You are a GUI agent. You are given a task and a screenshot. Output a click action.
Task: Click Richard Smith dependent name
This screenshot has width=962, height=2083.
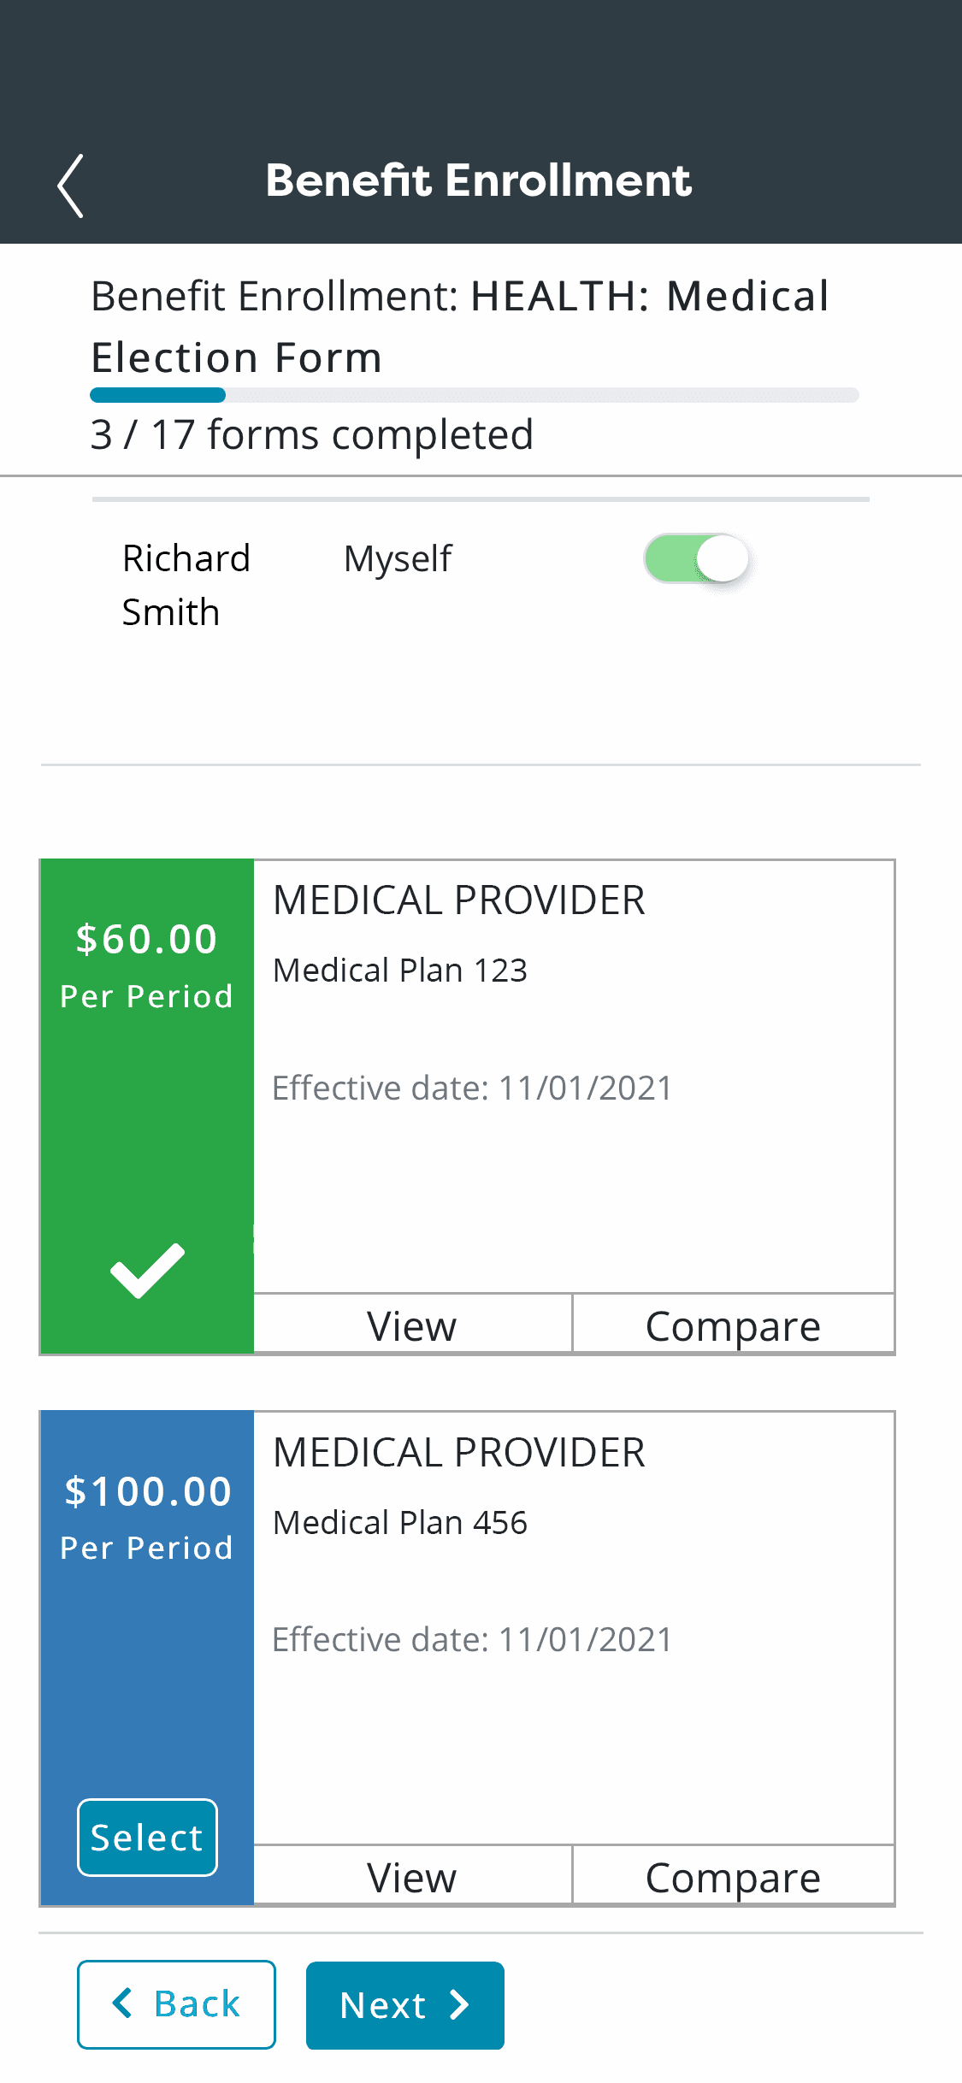(186, 586)
